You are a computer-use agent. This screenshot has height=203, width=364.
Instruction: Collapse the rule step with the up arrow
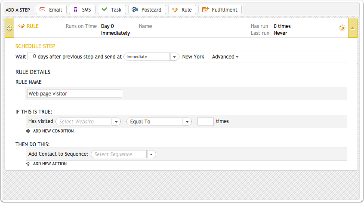coord(353,28)
